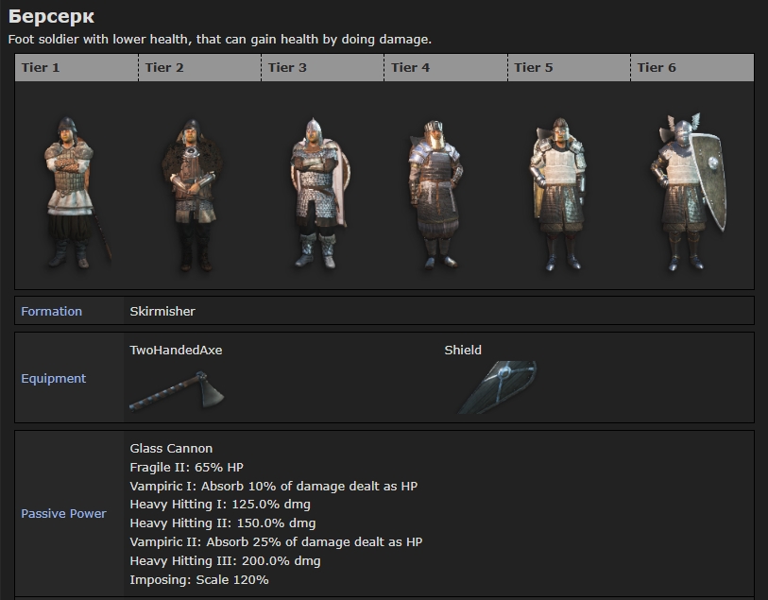Select the Tier 2 soldier image
Screen dimensions: 768x600
[x=192, y=193]
